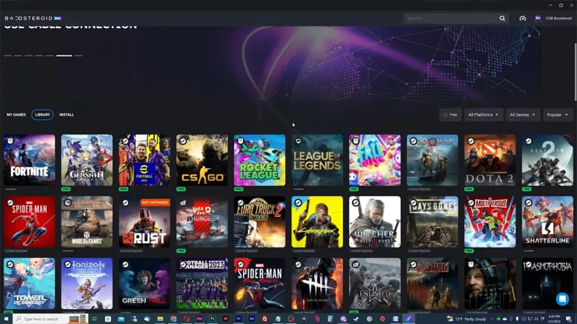The height and width of the screenshot is (324, 577).
Task: Click the purple profile avatar icon
Action: 538,19
